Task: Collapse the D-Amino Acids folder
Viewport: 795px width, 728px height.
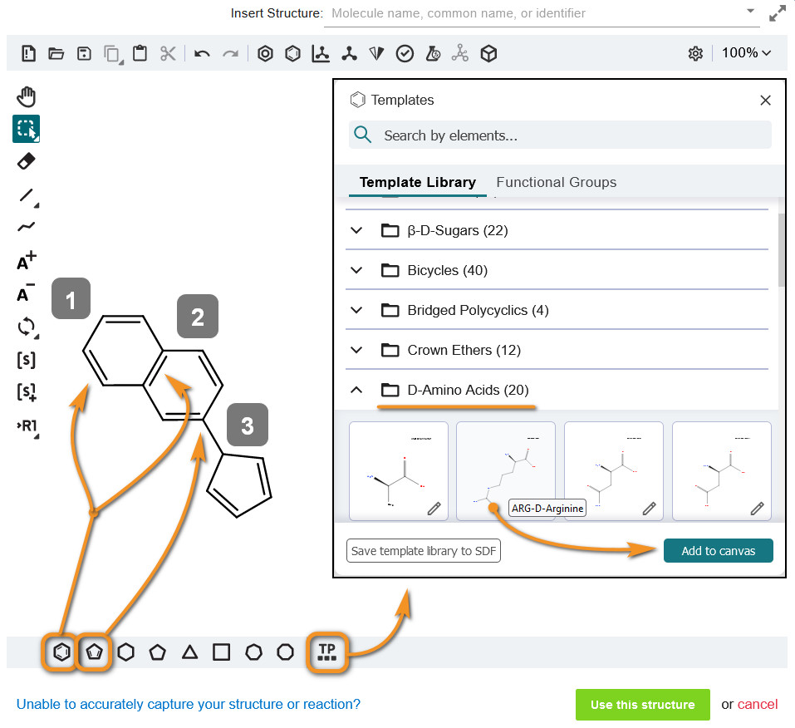Action: click(357, 390)
